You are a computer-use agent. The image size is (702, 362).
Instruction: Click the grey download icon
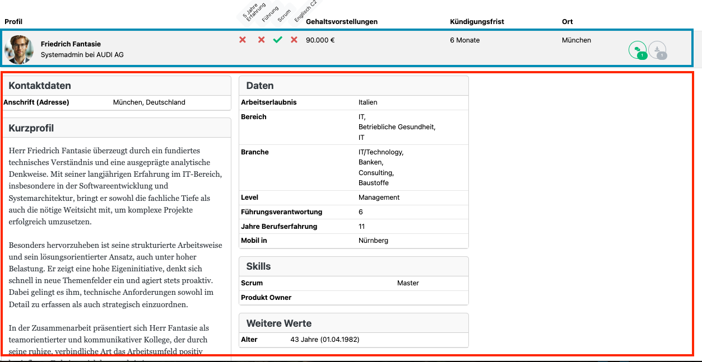657,50
